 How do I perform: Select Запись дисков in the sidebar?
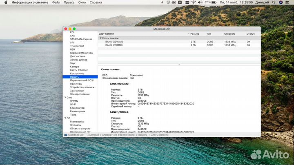(x=78, y=60)
